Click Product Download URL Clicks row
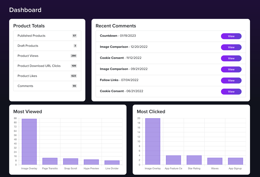This screenshot has width=260, height=177. [47, 66]
